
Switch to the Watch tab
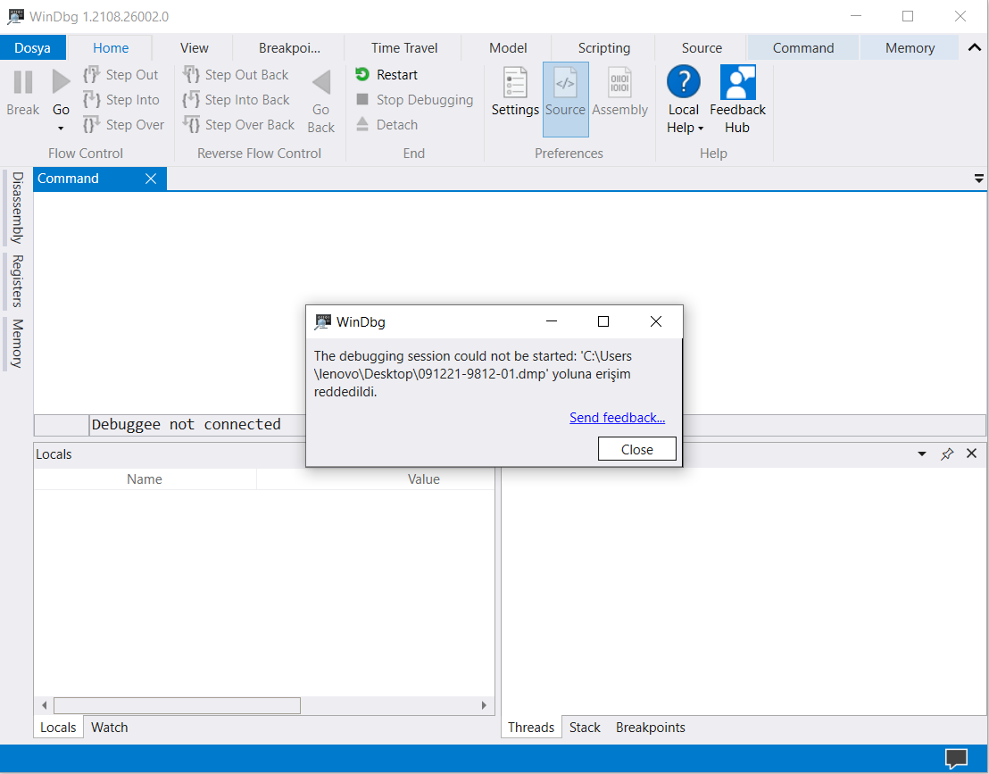(109, 728)
